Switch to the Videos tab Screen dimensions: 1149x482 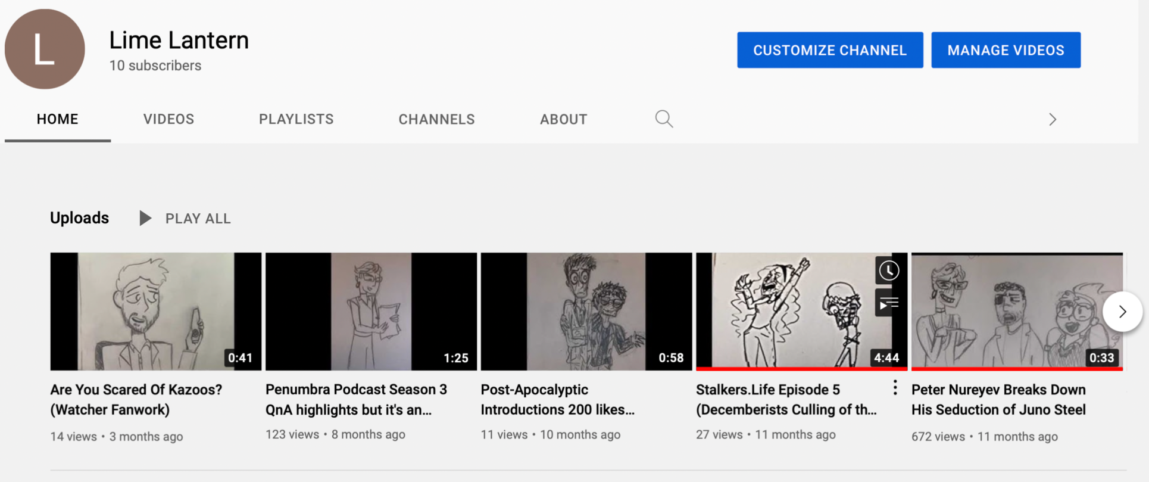tap(168, 119)
